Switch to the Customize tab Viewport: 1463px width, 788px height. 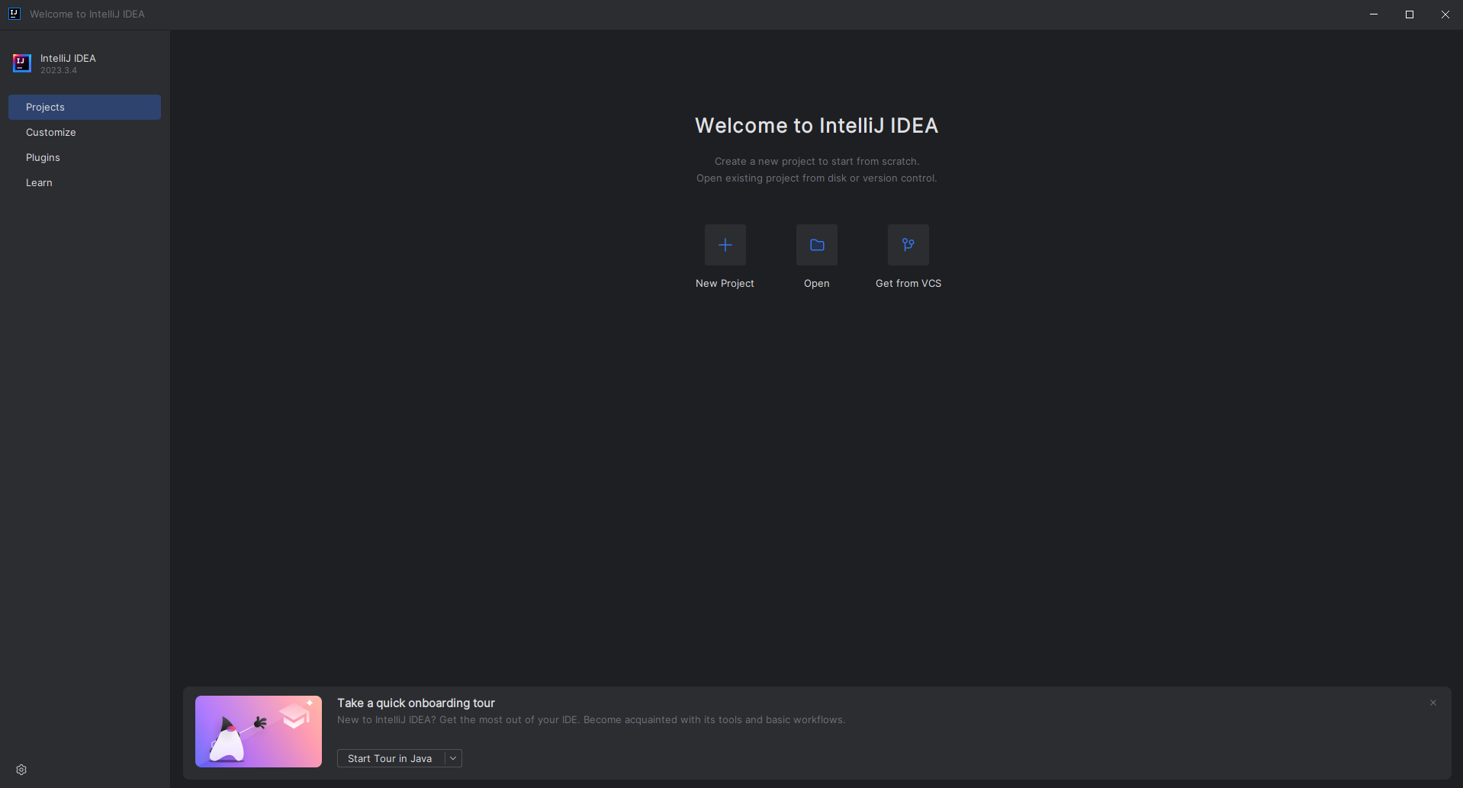point(85,132)
